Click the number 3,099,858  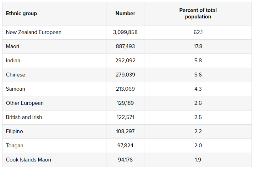click(x=125, y=32)
